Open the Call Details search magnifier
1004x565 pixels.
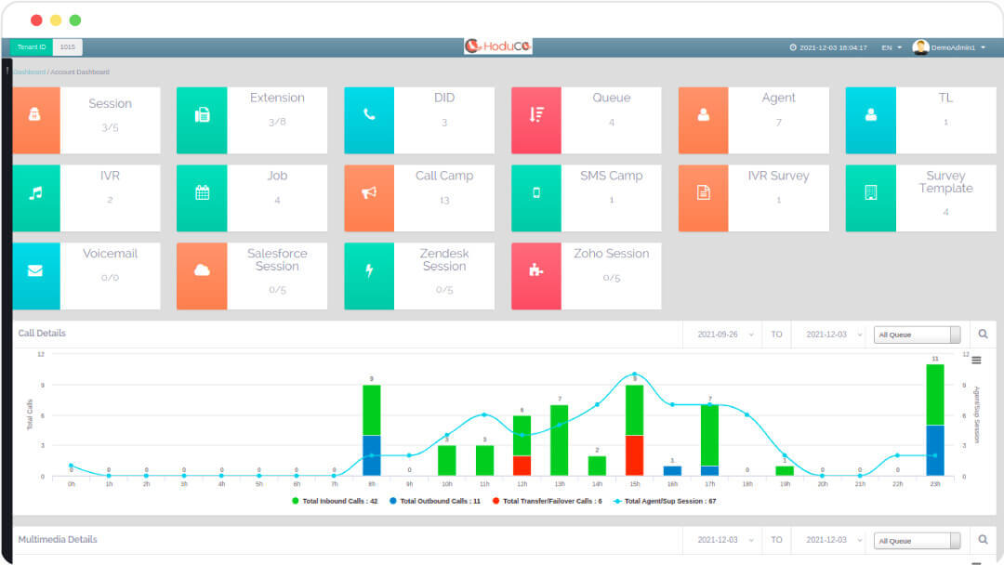click(983, 334)
